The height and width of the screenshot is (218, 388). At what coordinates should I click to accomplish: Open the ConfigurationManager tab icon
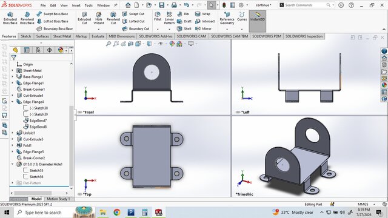point(38,50)
